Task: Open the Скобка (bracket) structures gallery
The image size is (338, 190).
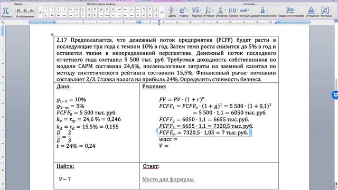Action: coord(233,12)
